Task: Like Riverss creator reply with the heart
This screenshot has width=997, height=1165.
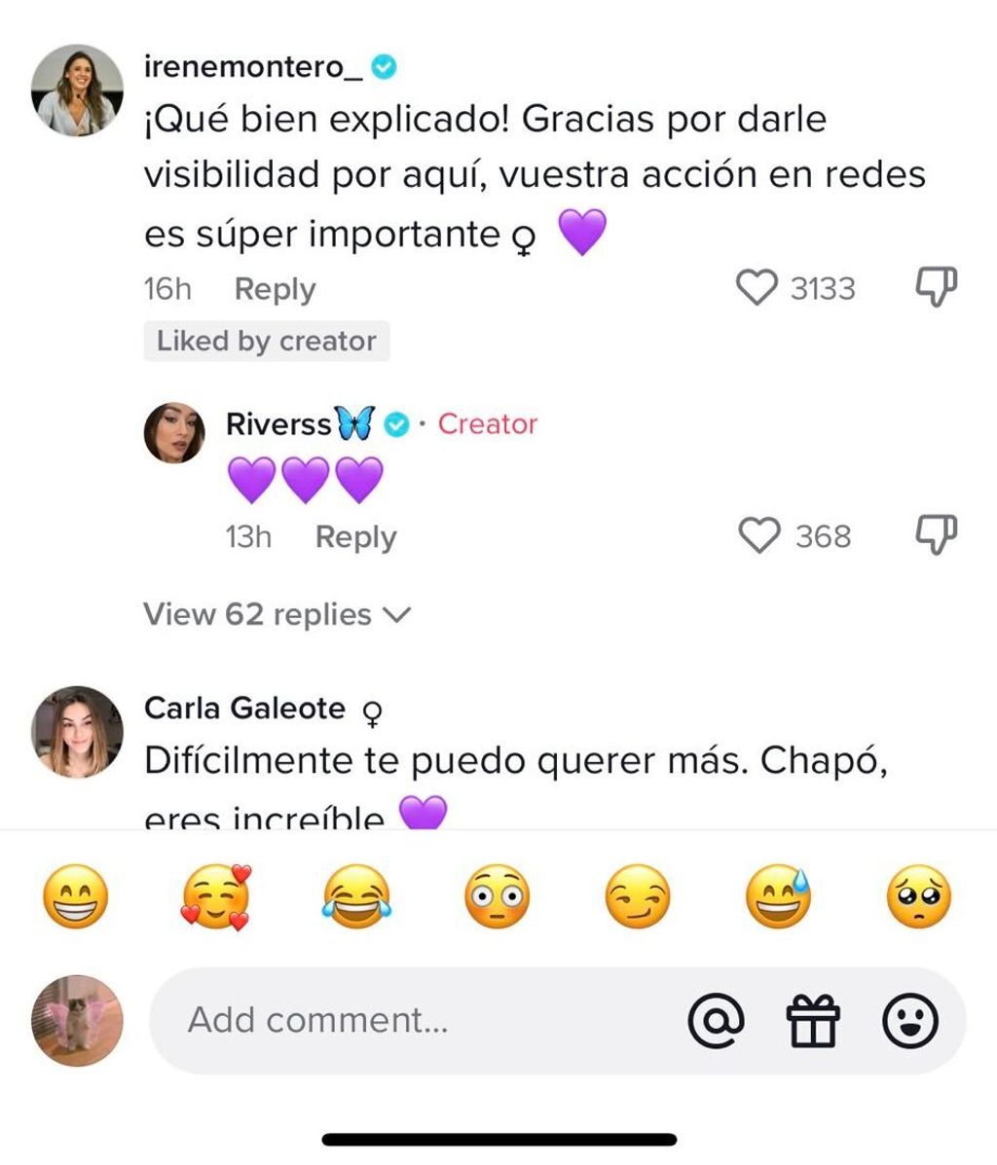Action: [x=759, y=536]
